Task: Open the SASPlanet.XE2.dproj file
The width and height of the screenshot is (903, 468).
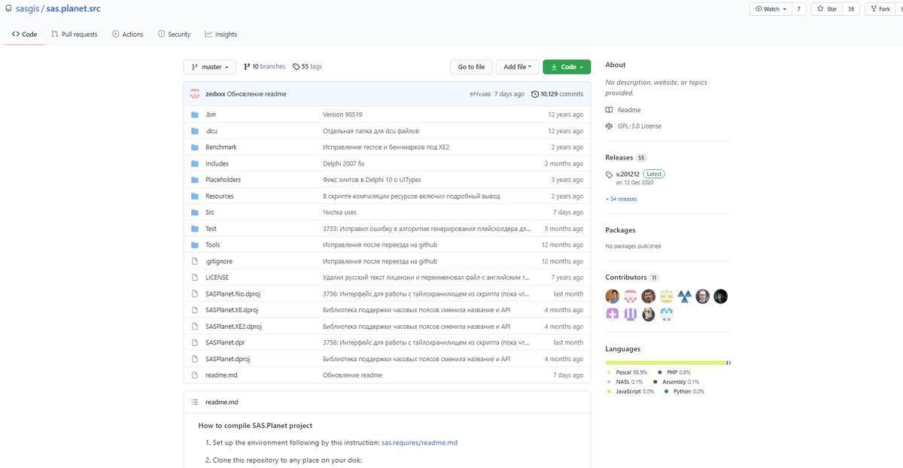Action: point(233,327)
